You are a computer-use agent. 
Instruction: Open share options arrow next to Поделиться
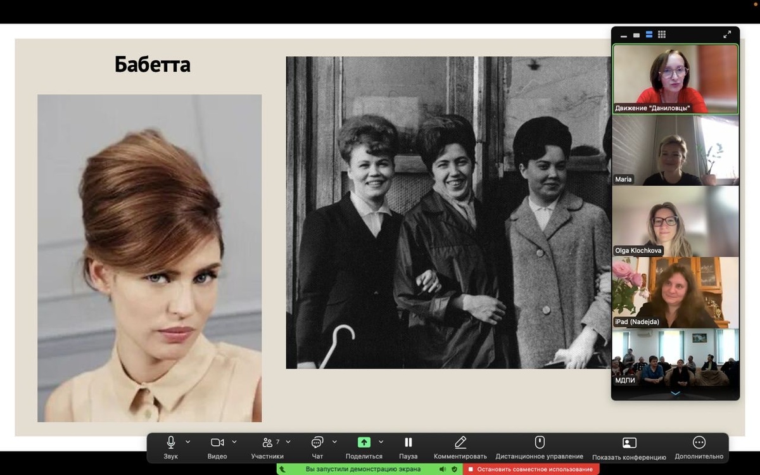(381, 441)
